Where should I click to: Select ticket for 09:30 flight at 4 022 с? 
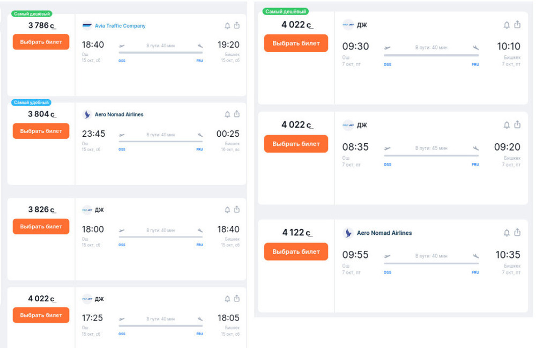point(296,43)
